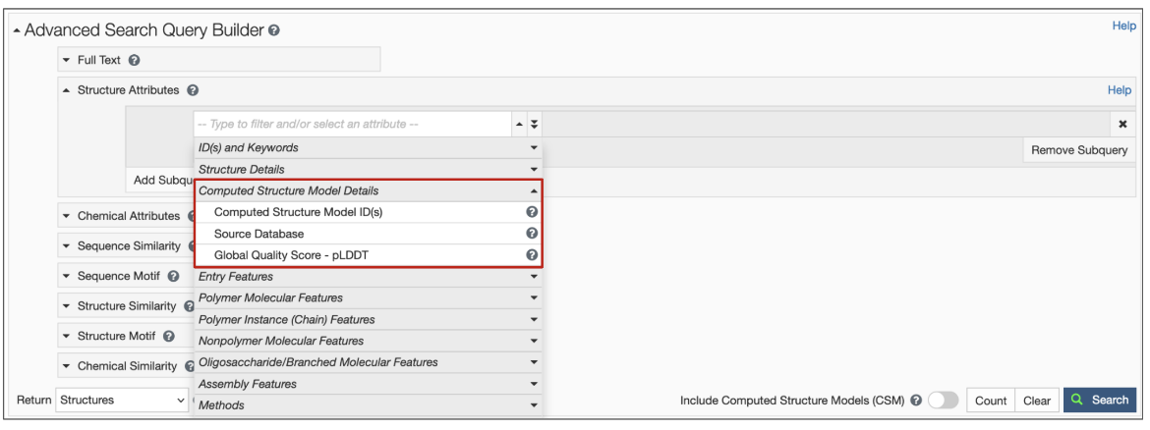
Task: Click the Structure Attributes help icon
Action: pos(194,90)
